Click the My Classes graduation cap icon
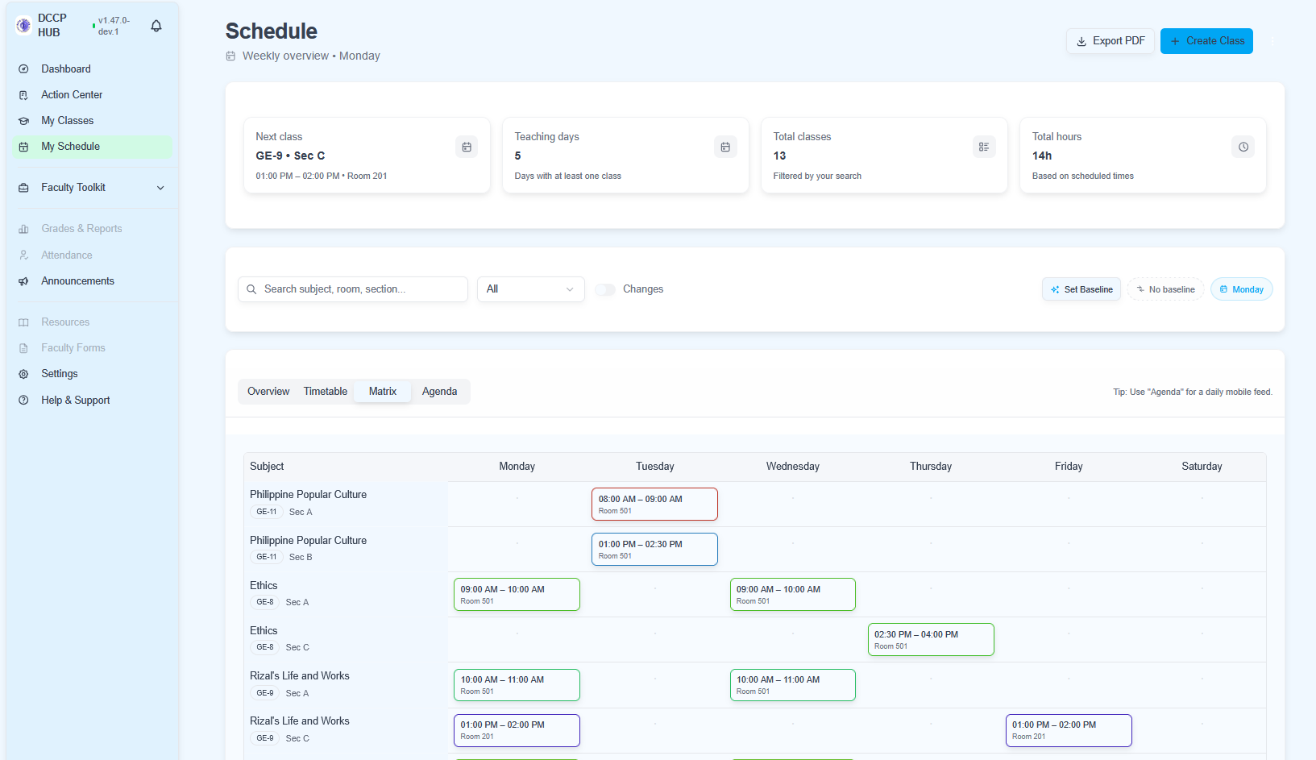Image resolution: width=1316 pixels, height=760 pixels. (23, 121)
